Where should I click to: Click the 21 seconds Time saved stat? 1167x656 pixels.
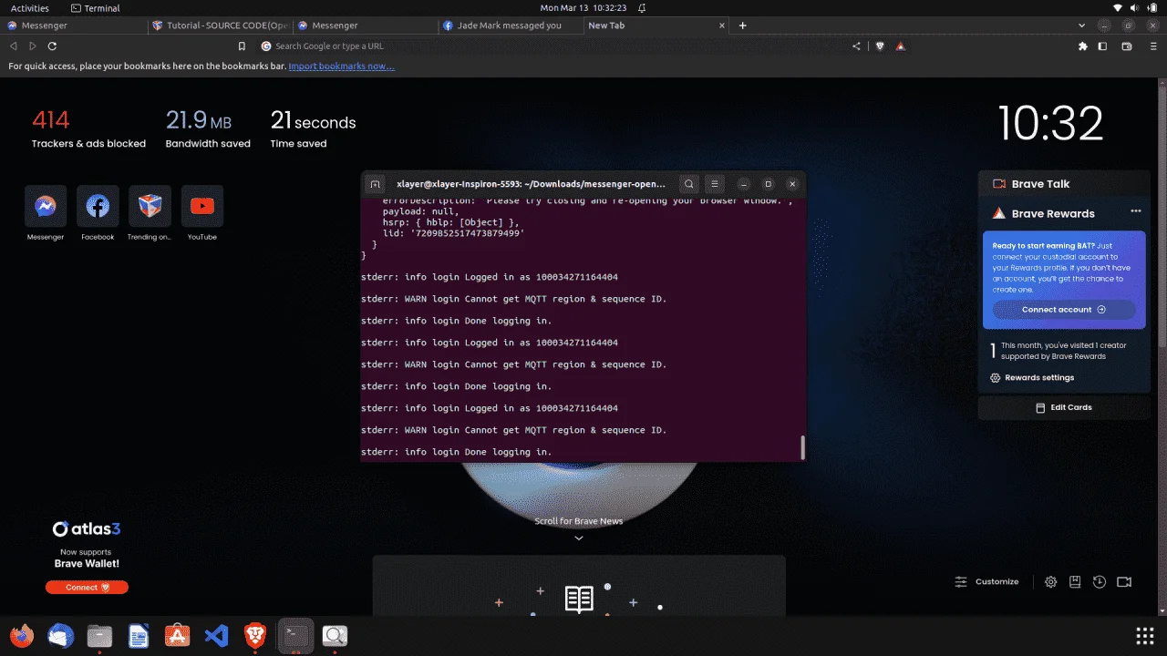[313, 128]
